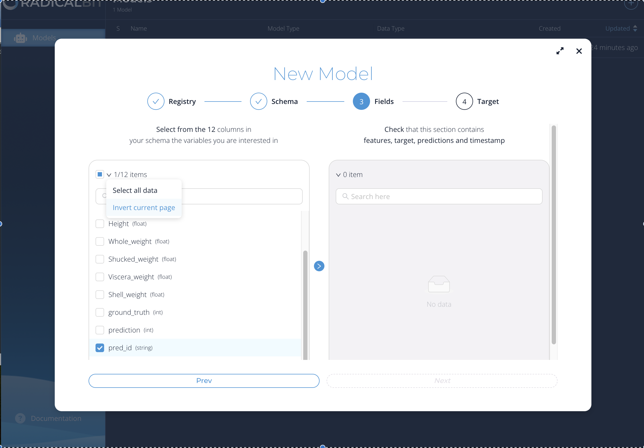644x448 pixels.
Task: Click the empty inbox No data icon
Action: (438, 284)
